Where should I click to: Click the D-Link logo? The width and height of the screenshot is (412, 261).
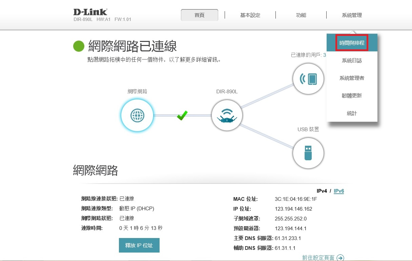tap(90, 12)
